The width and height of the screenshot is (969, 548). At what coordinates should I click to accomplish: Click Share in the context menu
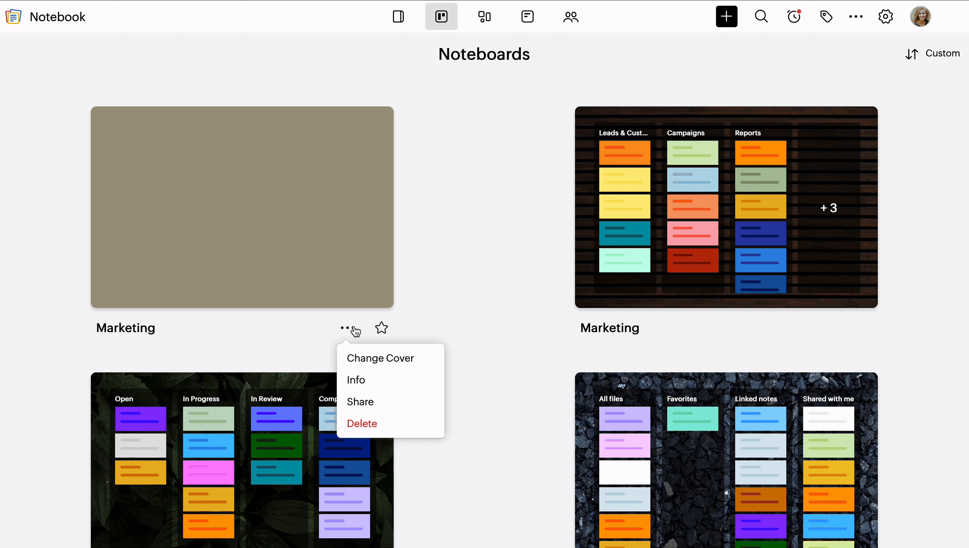coord(360,402)
